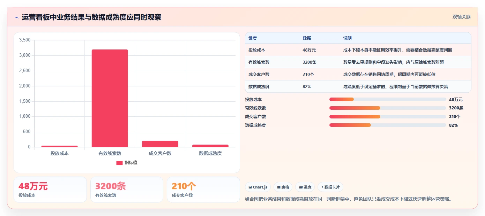The image size is (485, 216).
Task: Click the 数据成熟度 table row label
Action: pyautogui.click(x=259, y=87)
